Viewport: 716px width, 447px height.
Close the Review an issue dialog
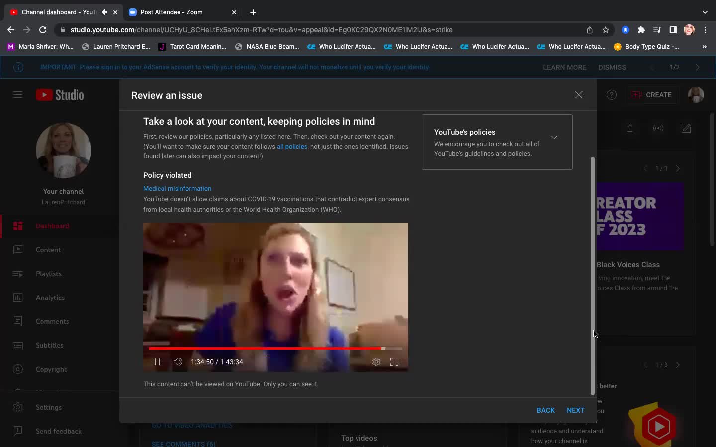click(579, 95)
